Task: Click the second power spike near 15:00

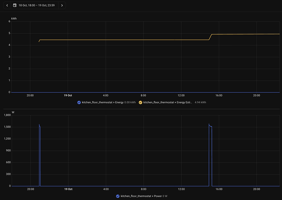Action: click(x=210, y=155)
